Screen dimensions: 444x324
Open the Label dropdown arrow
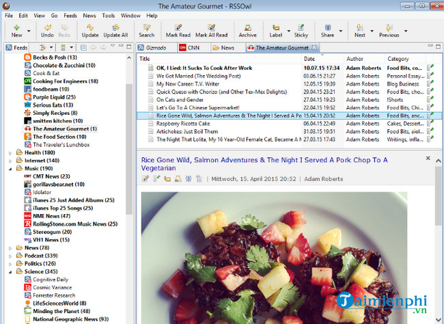point(288,31)
